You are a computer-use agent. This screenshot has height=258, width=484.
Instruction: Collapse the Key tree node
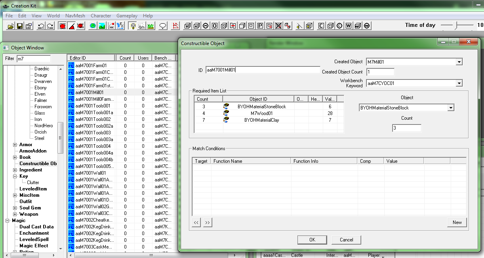(x=15, y=176)
